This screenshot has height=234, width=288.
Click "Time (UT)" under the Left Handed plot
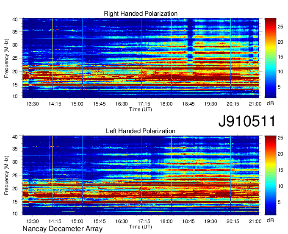pos(141,227)
